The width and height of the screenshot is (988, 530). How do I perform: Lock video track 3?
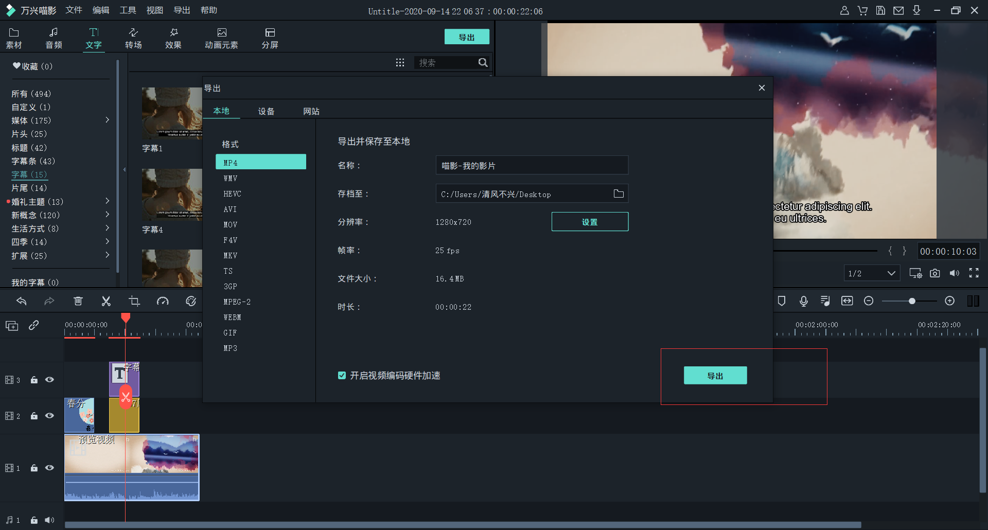pos(34,380)
